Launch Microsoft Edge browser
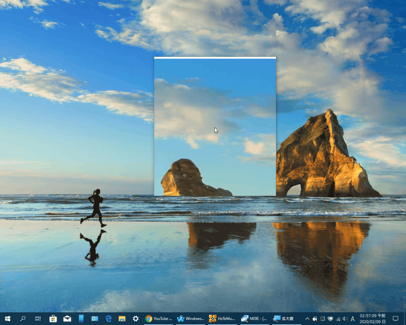406x325 pixels. tap(109, 319)
